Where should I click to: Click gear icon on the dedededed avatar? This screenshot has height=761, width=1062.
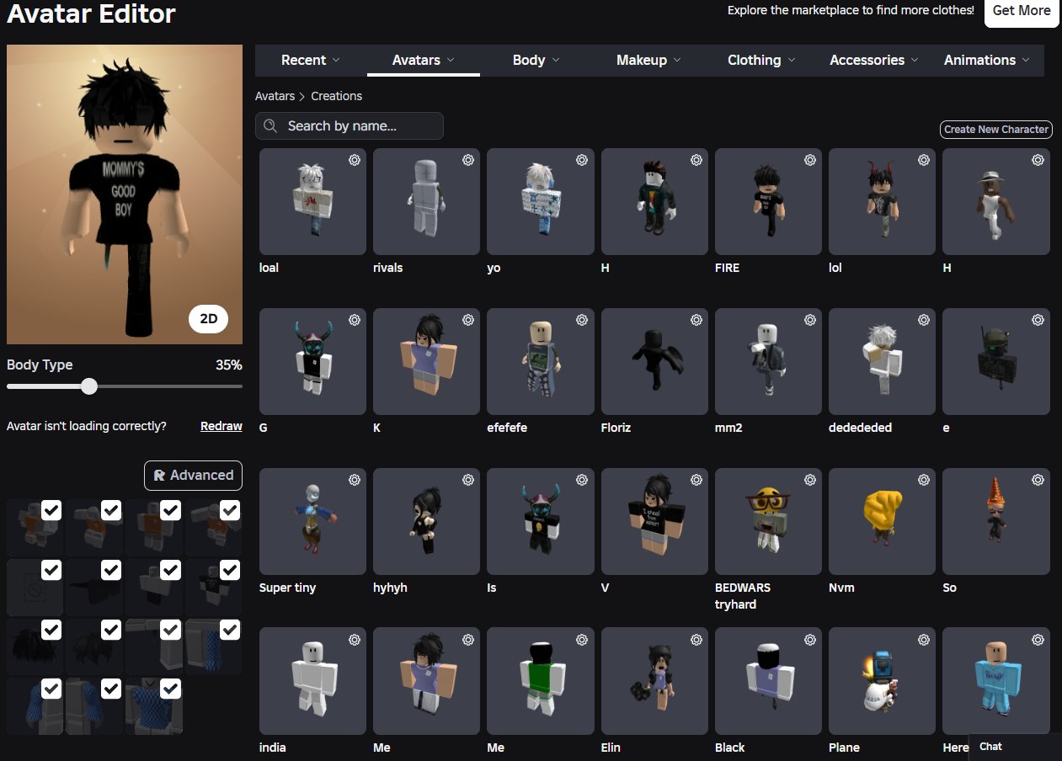pos(924,320)
